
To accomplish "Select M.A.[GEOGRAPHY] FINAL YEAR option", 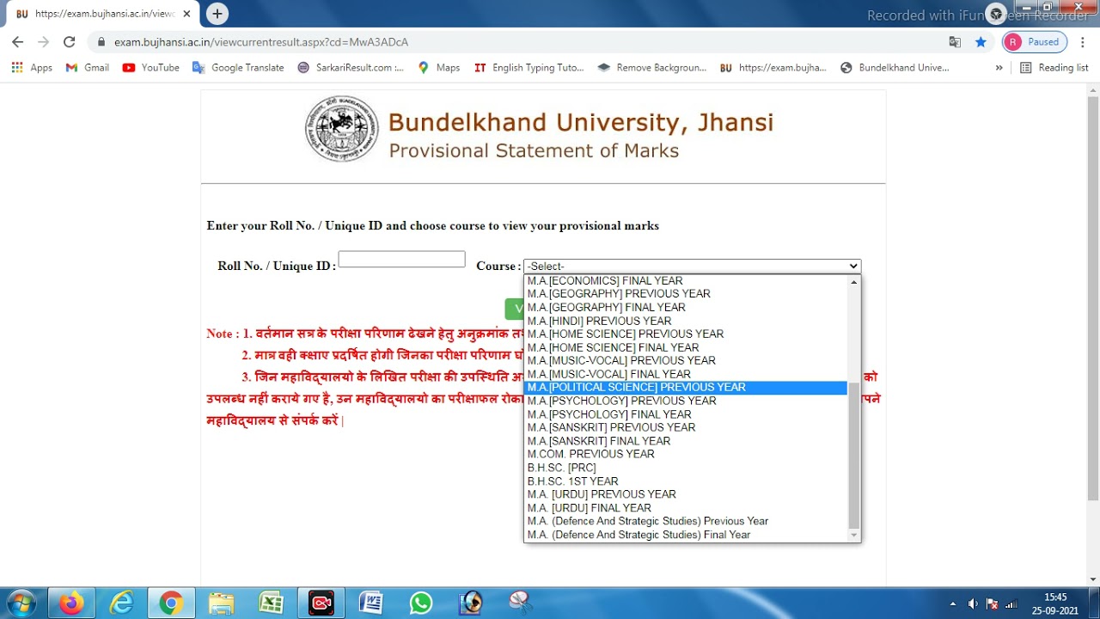I will (x=686, y=307).
